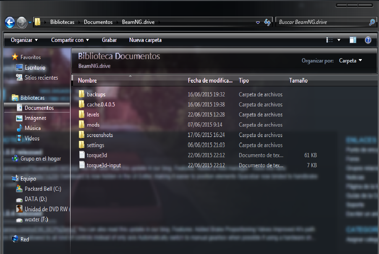
Task: Select Equipo in the navigation pane
Action: point(28,179)
